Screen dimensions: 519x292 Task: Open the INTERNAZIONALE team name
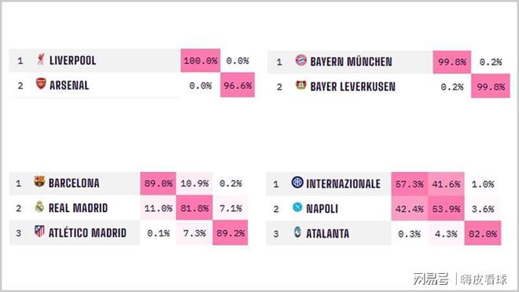(343, 184)
